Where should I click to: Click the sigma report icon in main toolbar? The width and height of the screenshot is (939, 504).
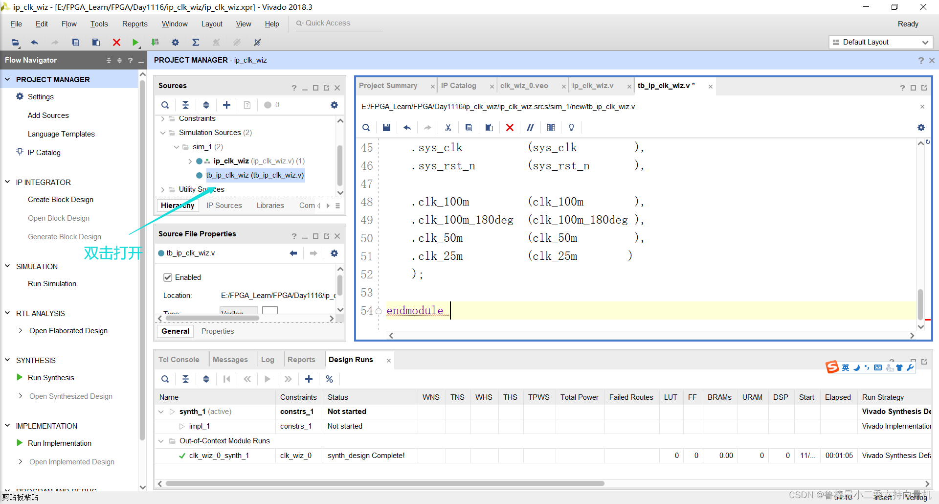coord(196,43)
